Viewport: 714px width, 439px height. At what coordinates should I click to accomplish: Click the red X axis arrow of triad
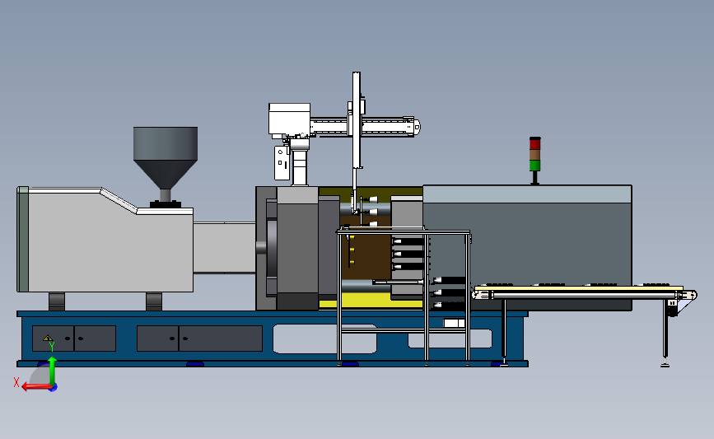(x=35, y=387)
